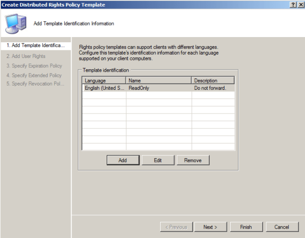This screenshot has height=238, width=305.
Task: Switch to Specify Extended Policy step
Action: tap(34, 75)
